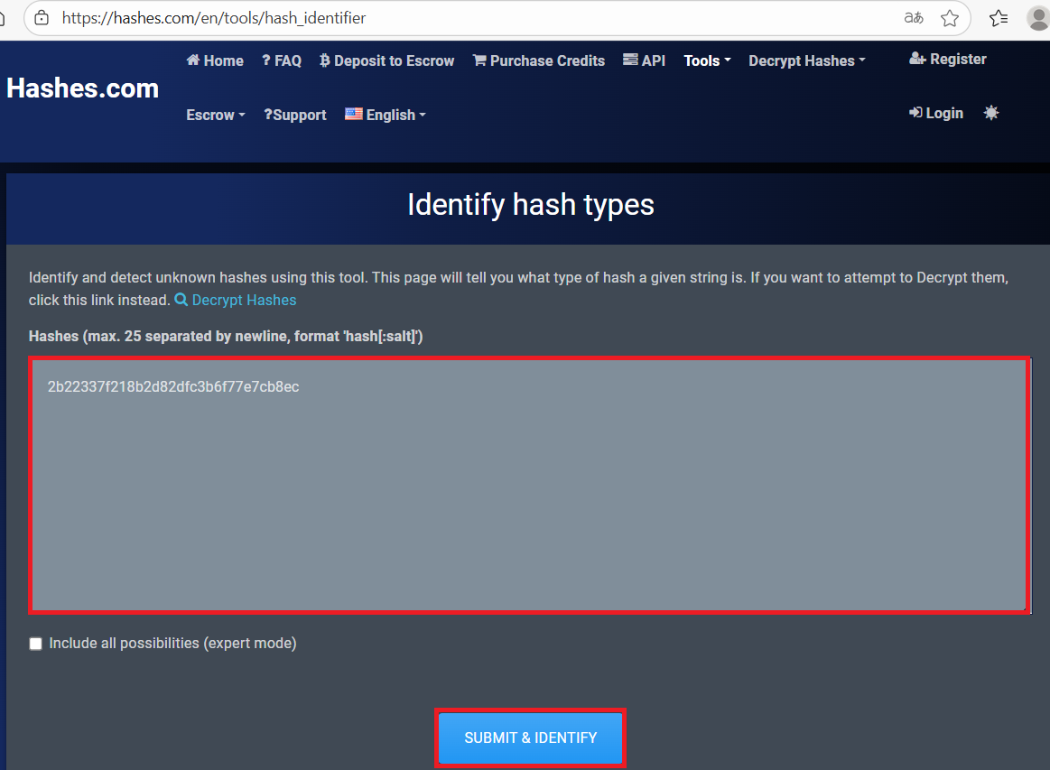Open the browser favorites list icon
1050x770 pixels.
coord(998,18)
